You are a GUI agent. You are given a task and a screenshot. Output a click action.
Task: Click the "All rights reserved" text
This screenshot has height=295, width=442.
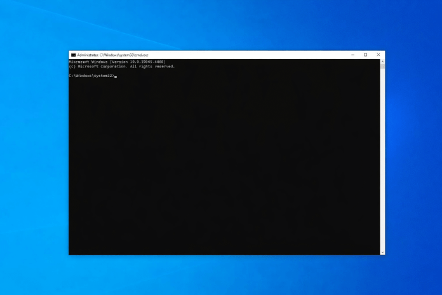(x=155, y=66)
